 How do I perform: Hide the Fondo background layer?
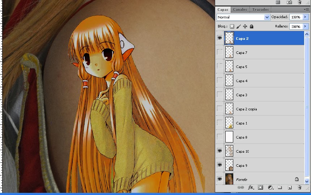(220, 179)
